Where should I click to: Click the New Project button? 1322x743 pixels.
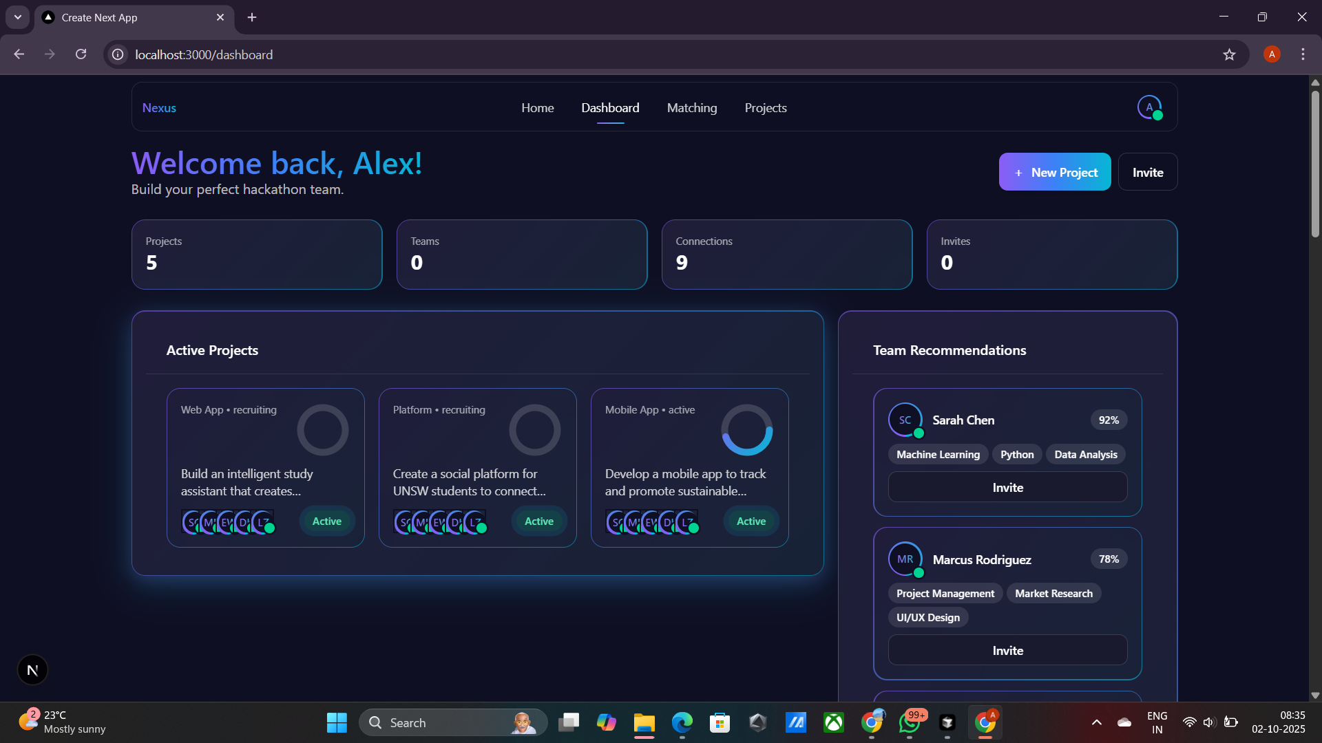[x=1054, y=172]
